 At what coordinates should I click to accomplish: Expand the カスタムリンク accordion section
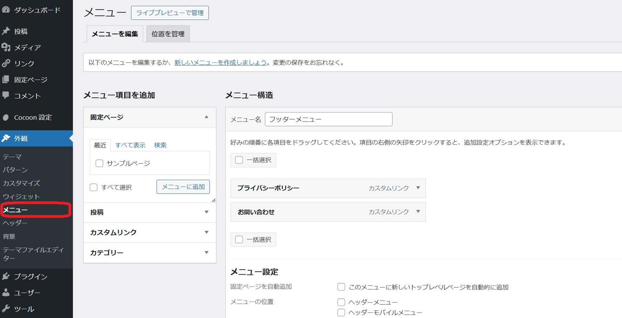pyautogui.click(x=206, y=232)
